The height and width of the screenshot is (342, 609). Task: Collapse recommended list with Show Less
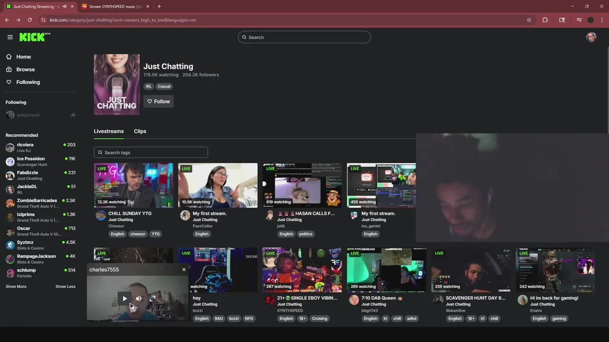(x=65, y=286)
